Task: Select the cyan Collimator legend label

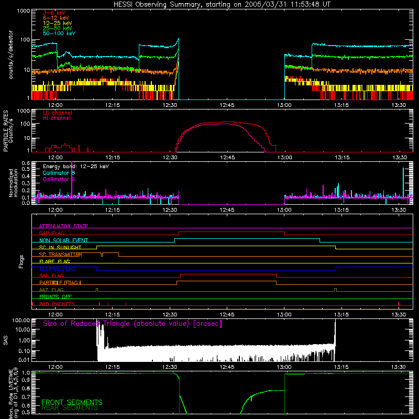Action: pyautogui.click(x=59, y=173)
